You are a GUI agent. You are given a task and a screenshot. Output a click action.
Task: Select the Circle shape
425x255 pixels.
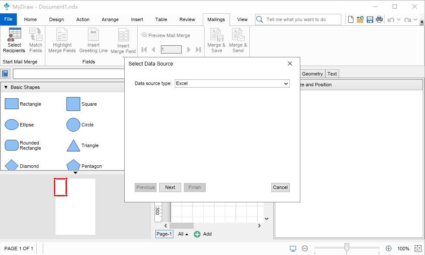click(x=80, y=125)
